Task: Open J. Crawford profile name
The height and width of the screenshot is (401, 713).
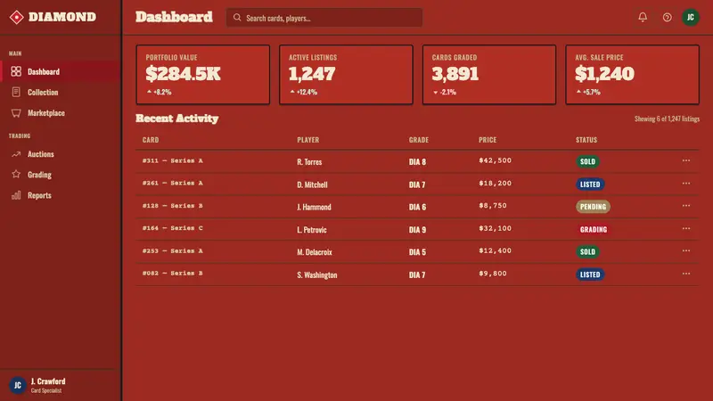Action: click(x=48, y=381)
